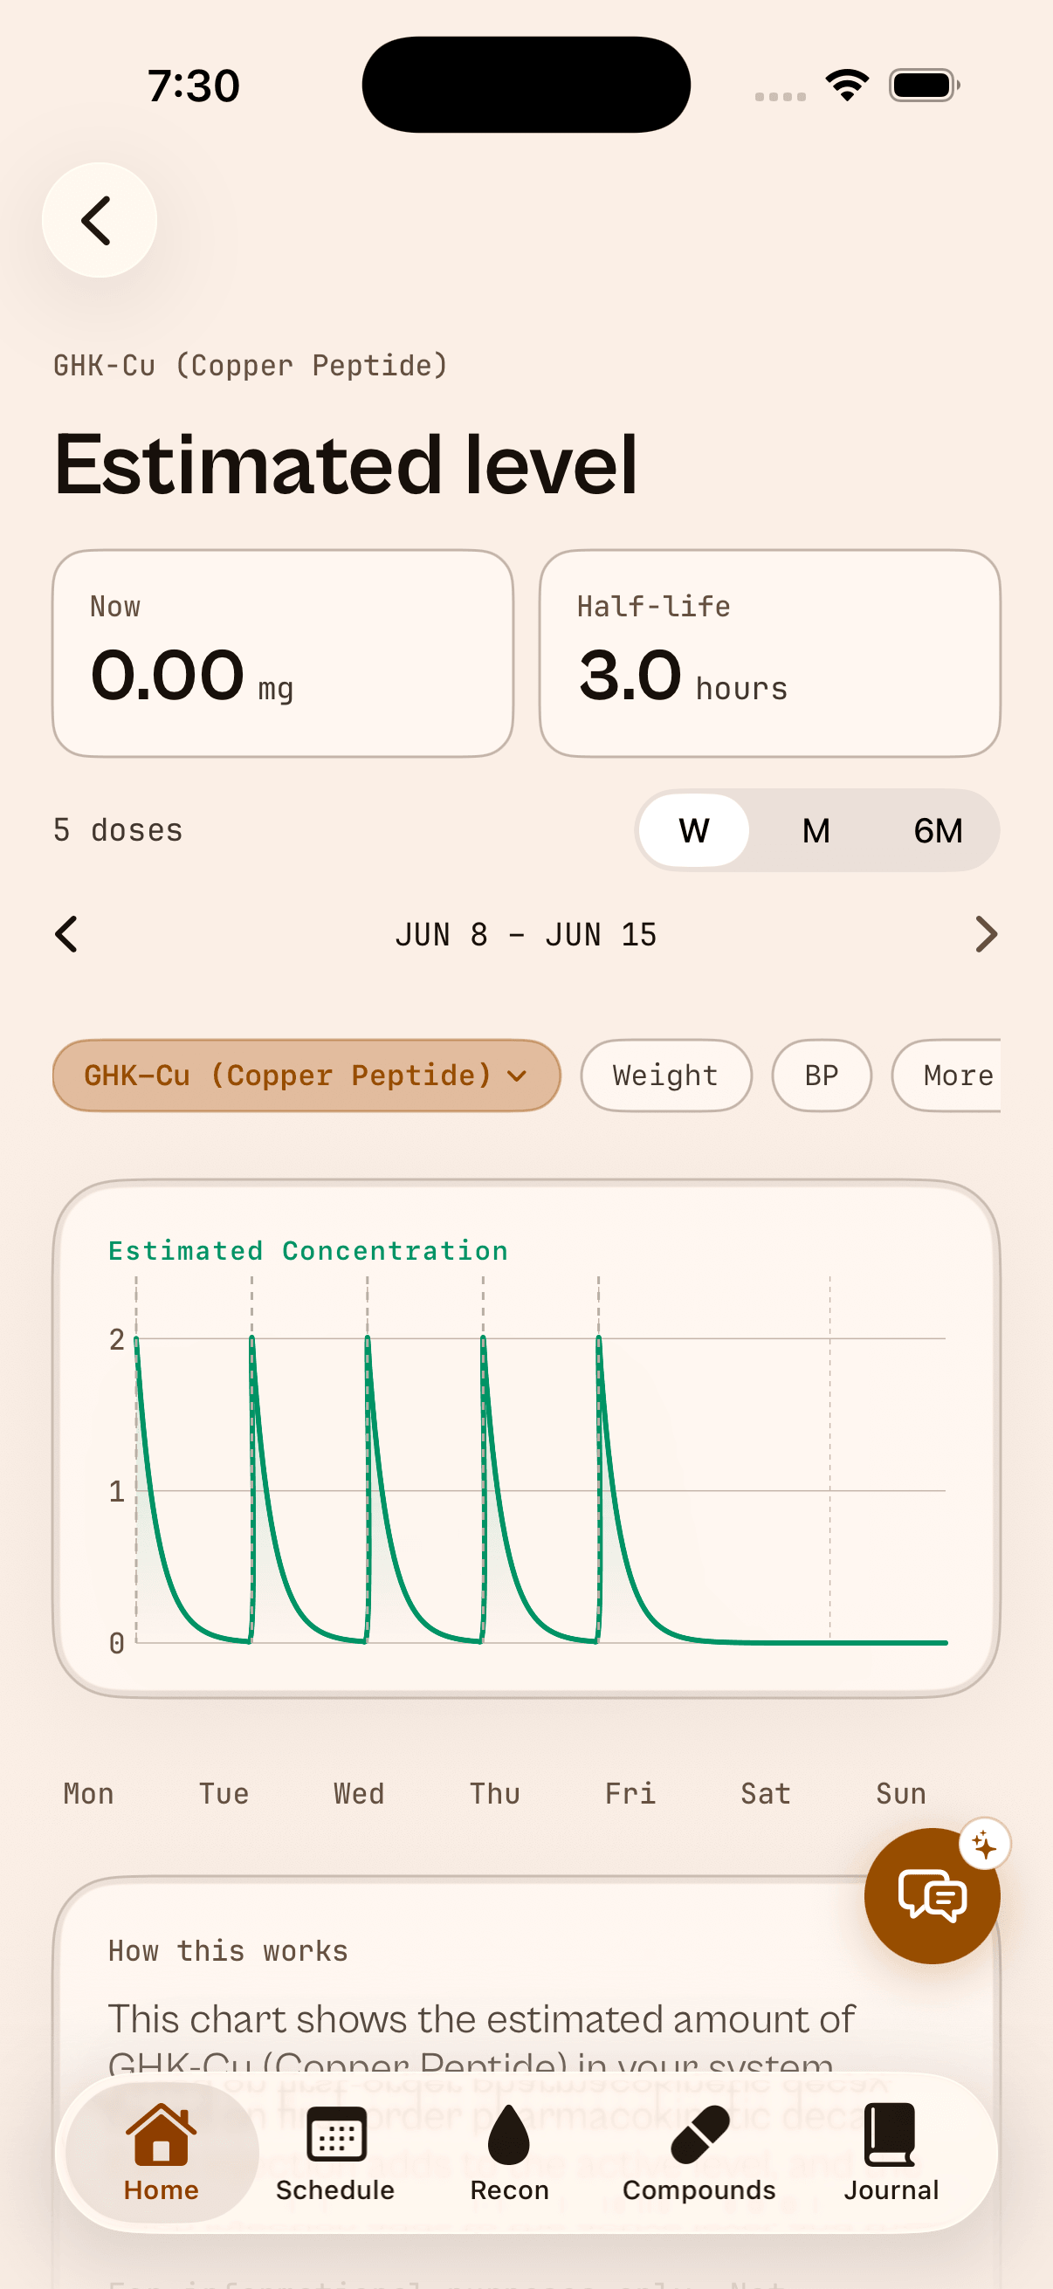The image size is (1053, 2289).
Task: Open the Journal tab
Action: pos(891,2153)
